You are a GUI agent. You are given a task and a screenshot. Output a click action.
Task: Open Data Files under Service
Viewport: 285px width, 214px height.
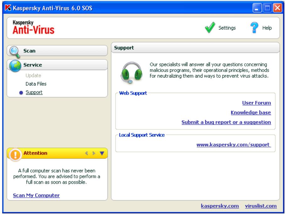click(x=36, y=84)
